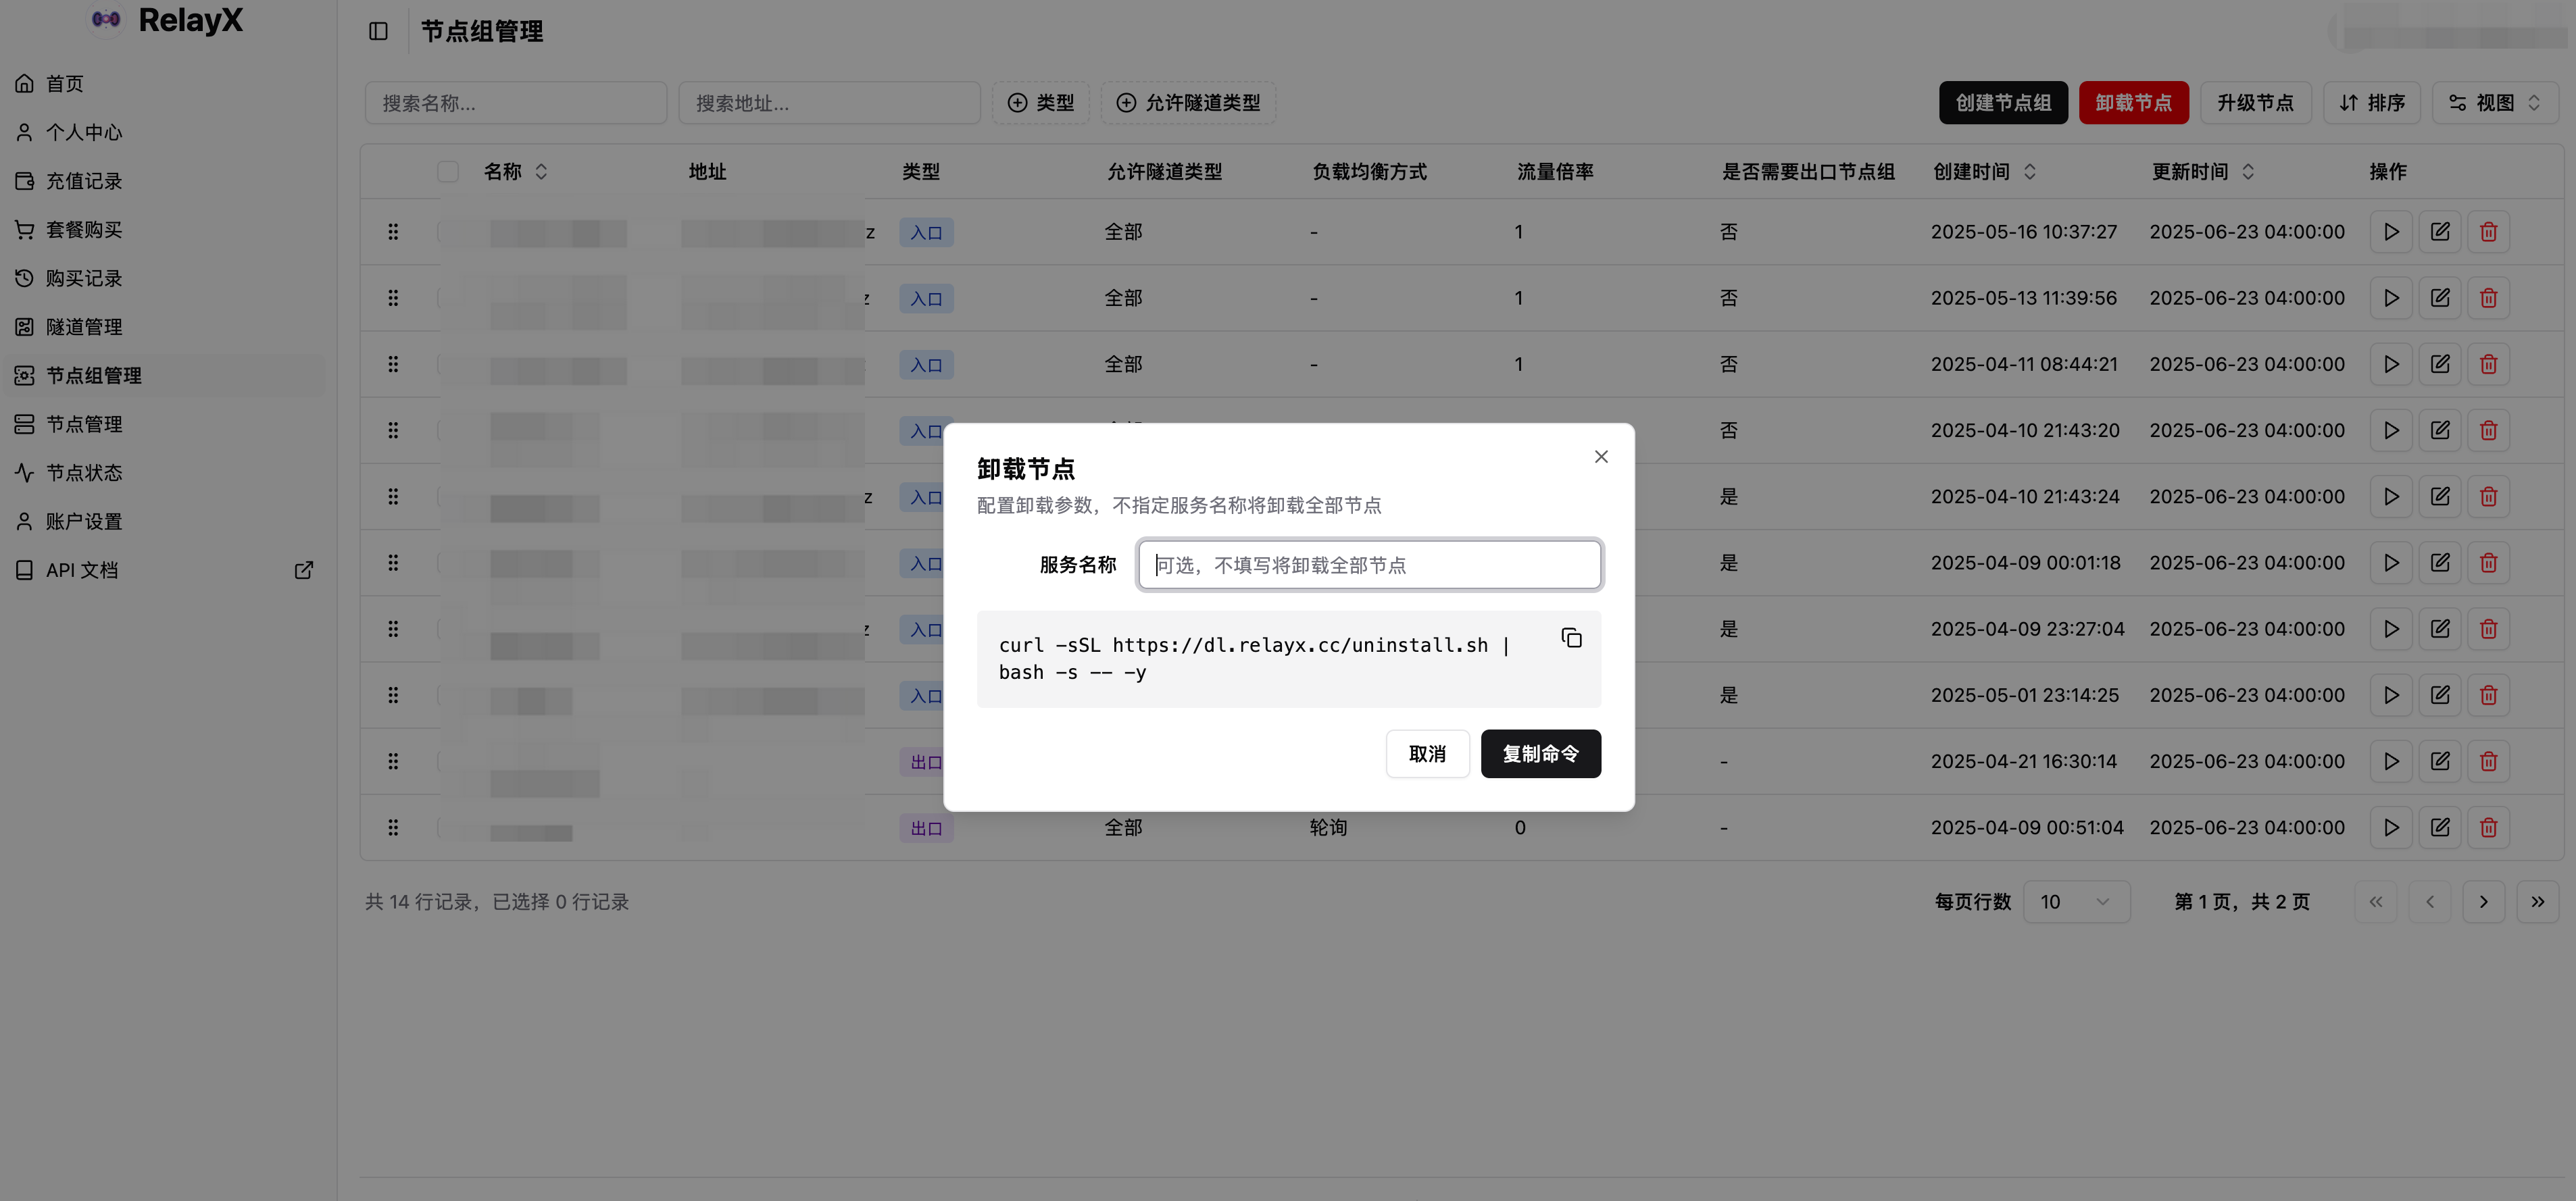Grab the drag handle of the first row
The height and width of the screenshot is (1201, 2576).
coord(393,232)
